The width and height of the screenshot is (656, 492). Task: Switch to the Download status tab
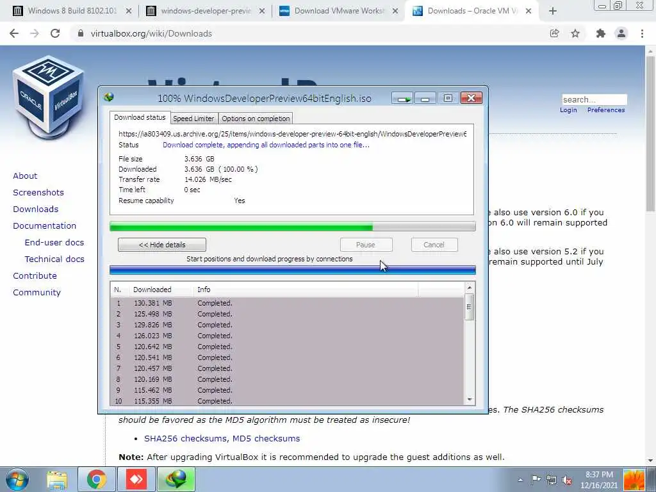140,118
